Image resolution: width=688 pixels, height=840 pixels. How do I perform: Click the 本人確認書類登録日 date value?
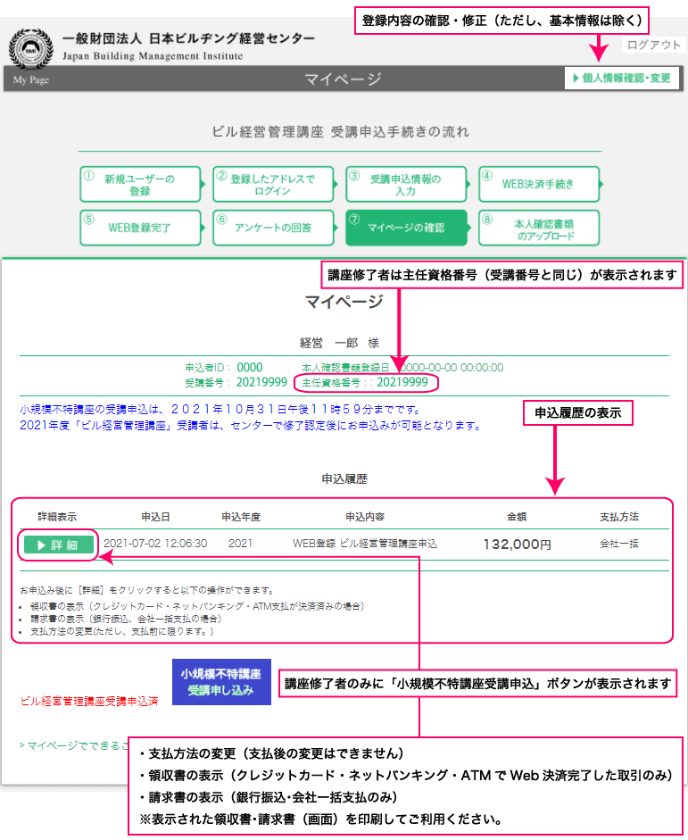[452, 368]
